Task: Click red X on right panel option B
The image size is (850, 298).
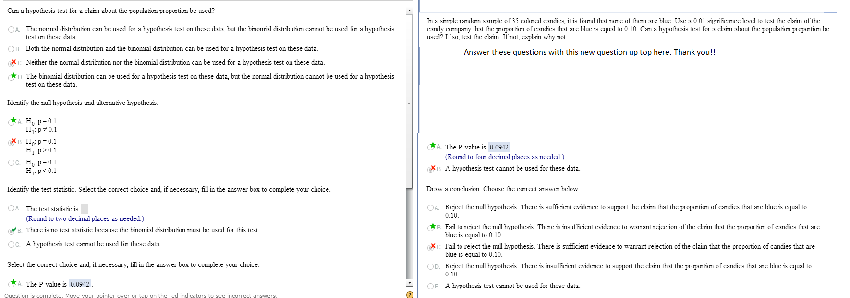Action: (433, 168)
